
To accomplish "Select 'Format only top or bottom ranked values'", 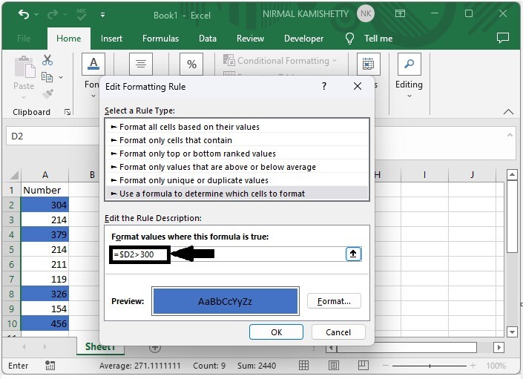I will [x=237, y=154].
